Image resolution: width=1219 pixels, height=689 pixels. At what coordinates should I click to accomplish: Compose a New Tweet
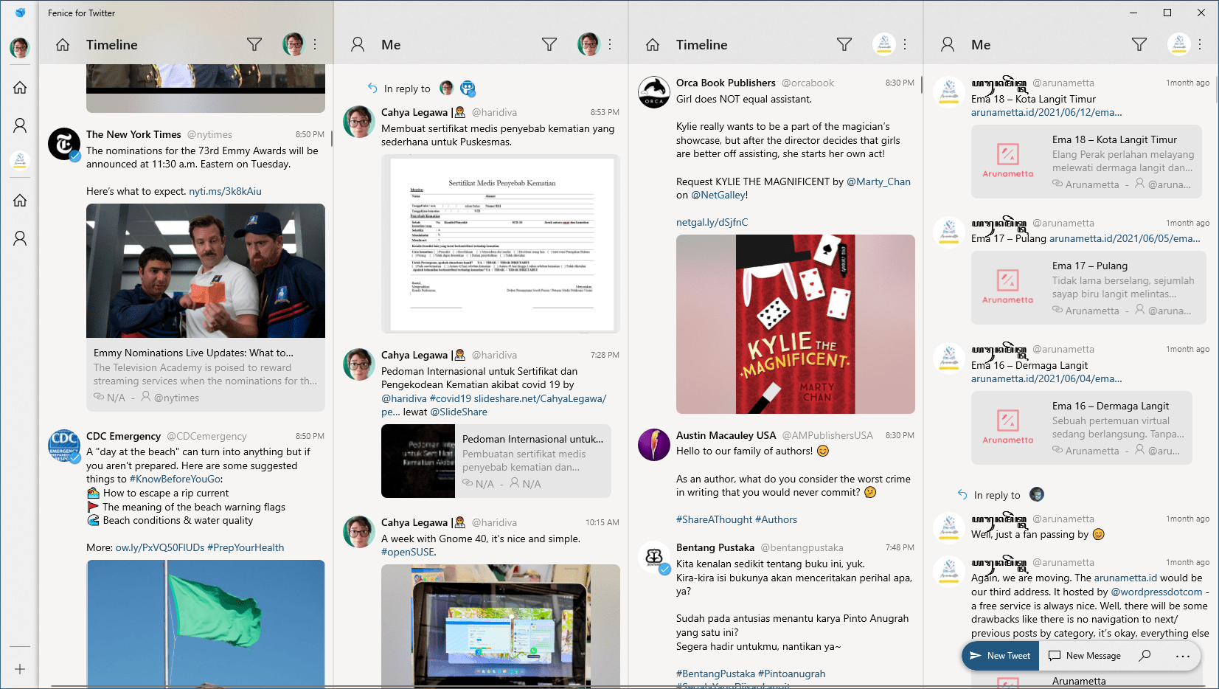[x=1000, y=656]
